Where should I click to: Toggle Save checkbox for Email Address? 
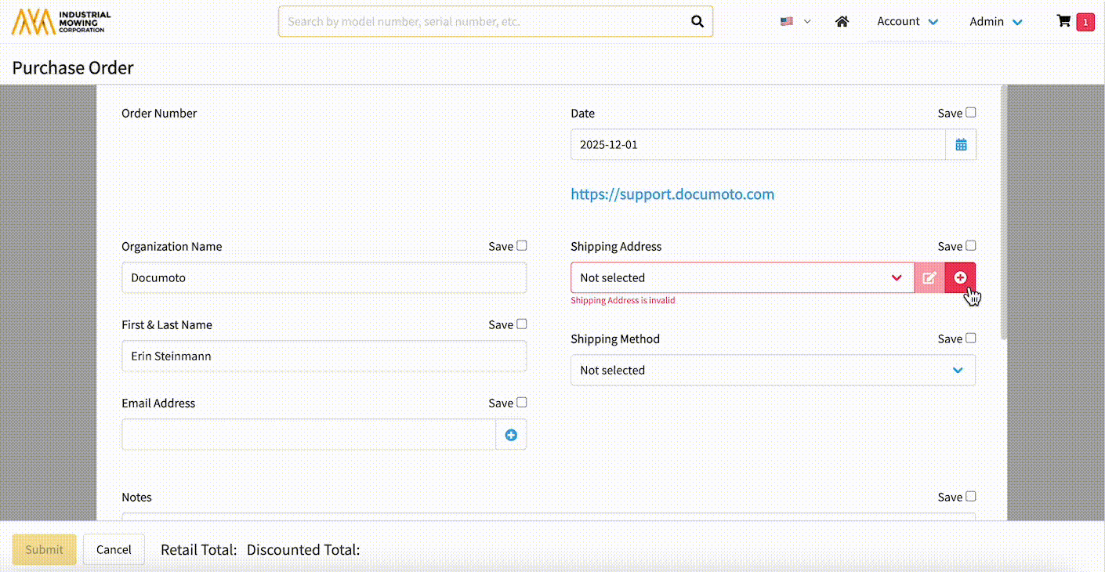pyautogui.click(x=522, y=403)
